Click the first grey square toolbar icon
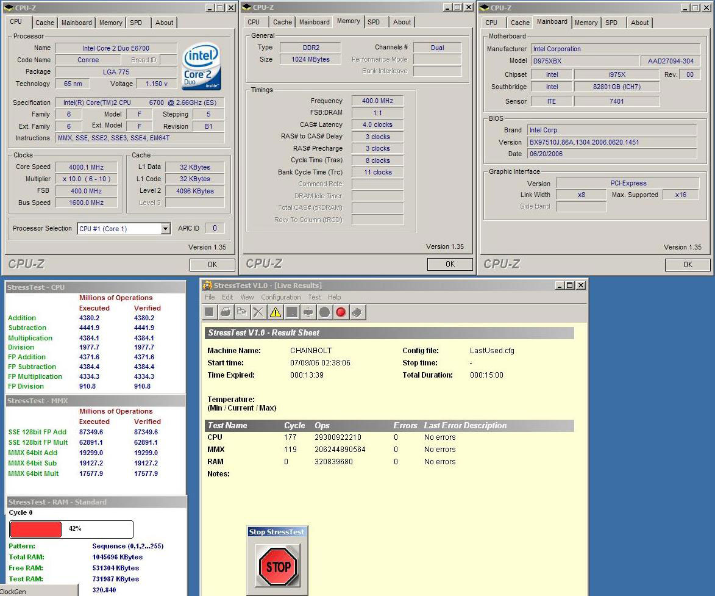Viewport: 715px width, 596px height. coord(209,312)
